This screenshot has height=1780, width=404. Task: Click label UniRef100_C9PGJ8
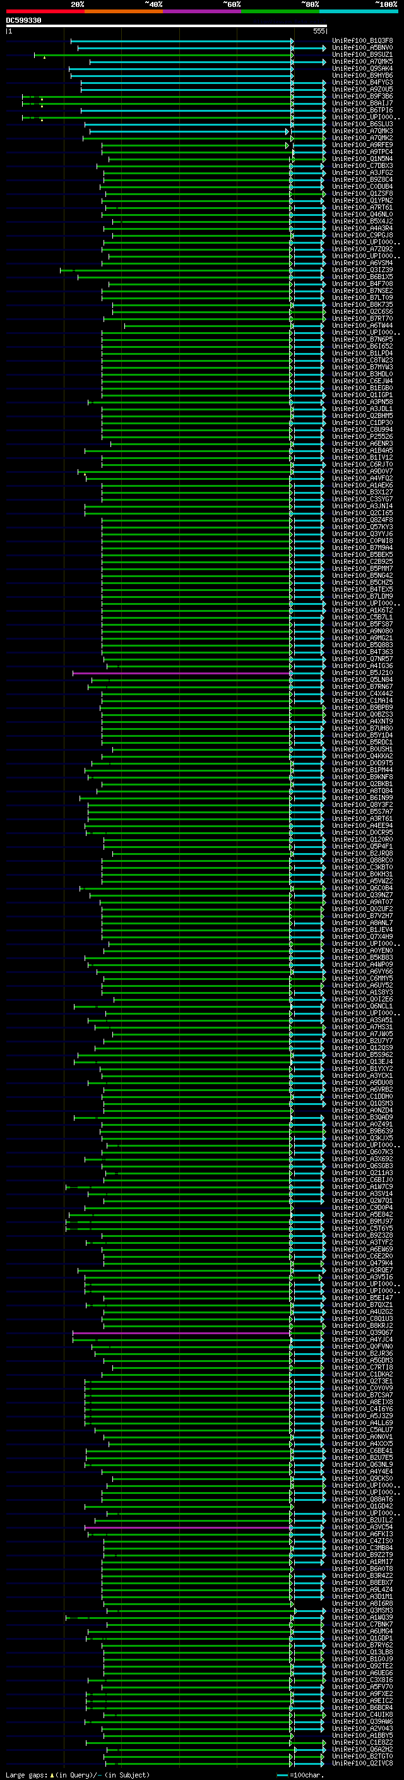pos(362,235)
